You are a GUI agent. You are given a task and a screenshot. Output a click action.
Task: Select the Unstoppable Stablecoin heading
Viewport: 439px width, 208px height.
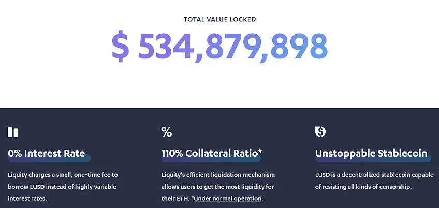[371, 153]
